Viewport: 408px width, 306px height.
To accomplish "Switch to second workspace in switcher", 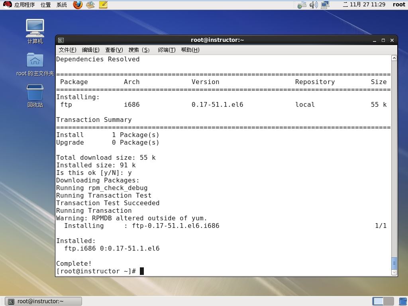I will point(388,301).
